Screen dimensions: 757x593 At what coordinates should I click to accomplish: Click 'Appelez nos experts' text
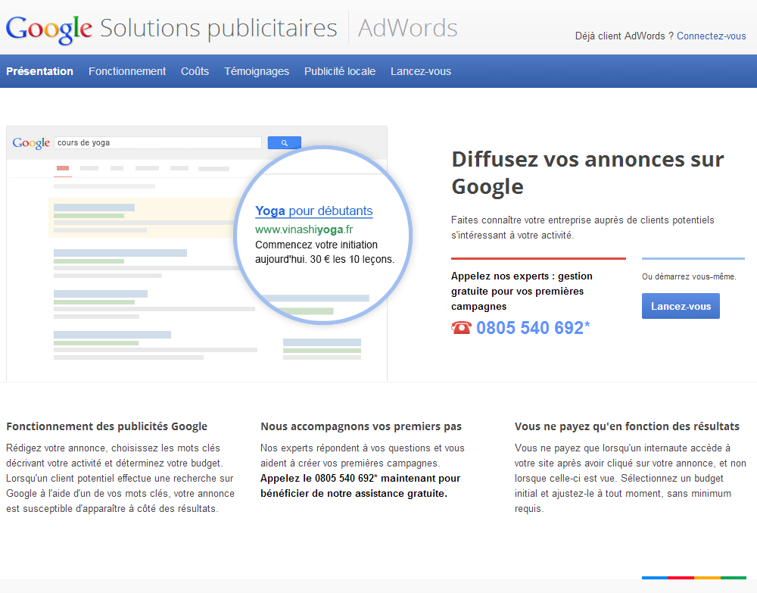click(522, 291)
